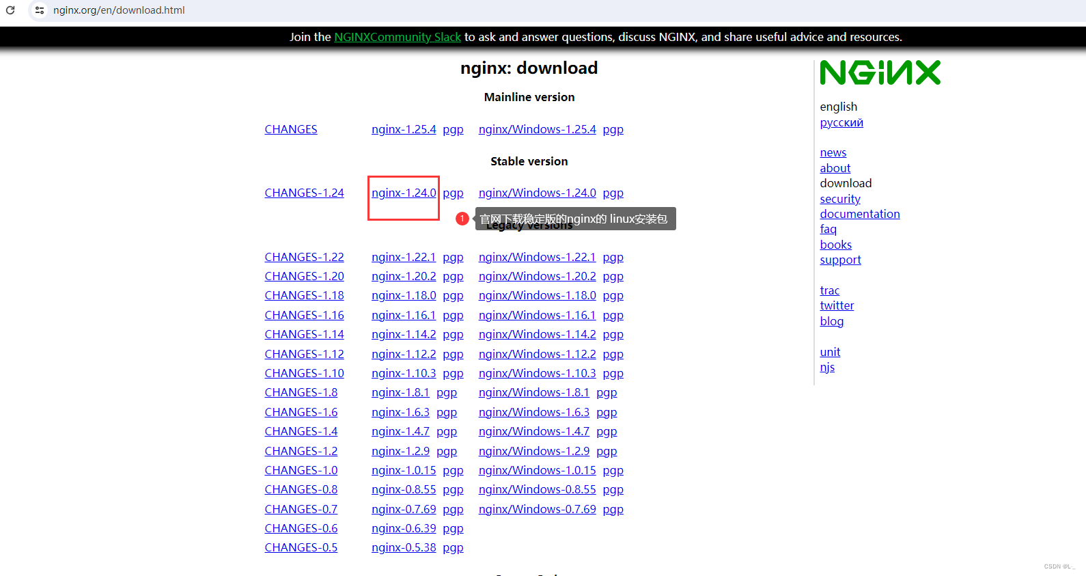Open pgp signature for nginx-1.24.0
The image size is (1086, 576).
[x=454, y=193]
